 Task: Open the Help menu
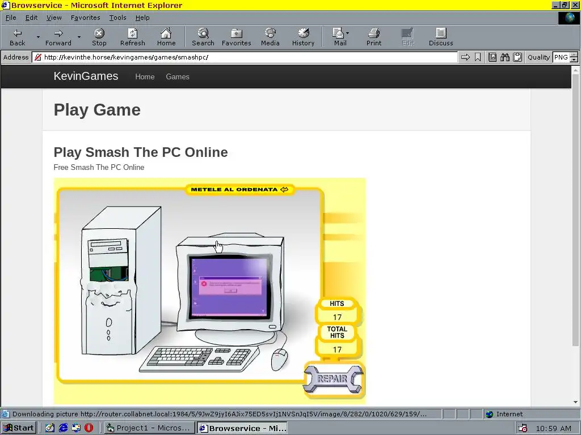pos(142,18)
